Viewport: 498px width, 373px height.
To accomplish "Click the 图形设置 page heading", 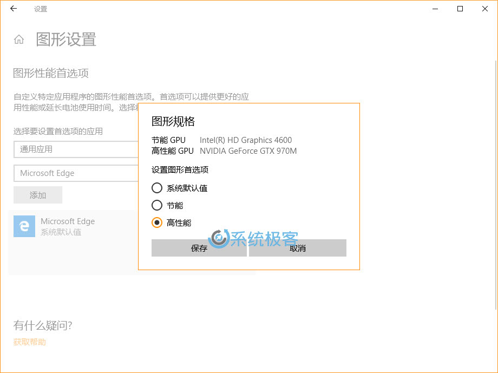I will point(66,40).
